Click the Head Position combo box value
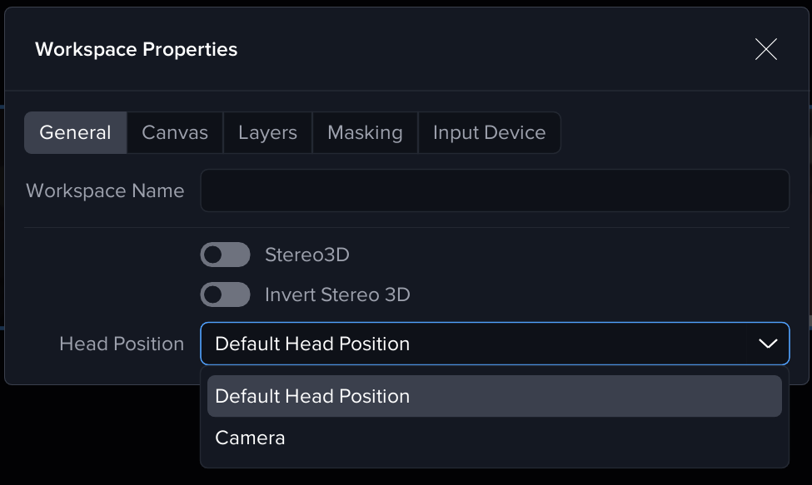 [312, 344]
